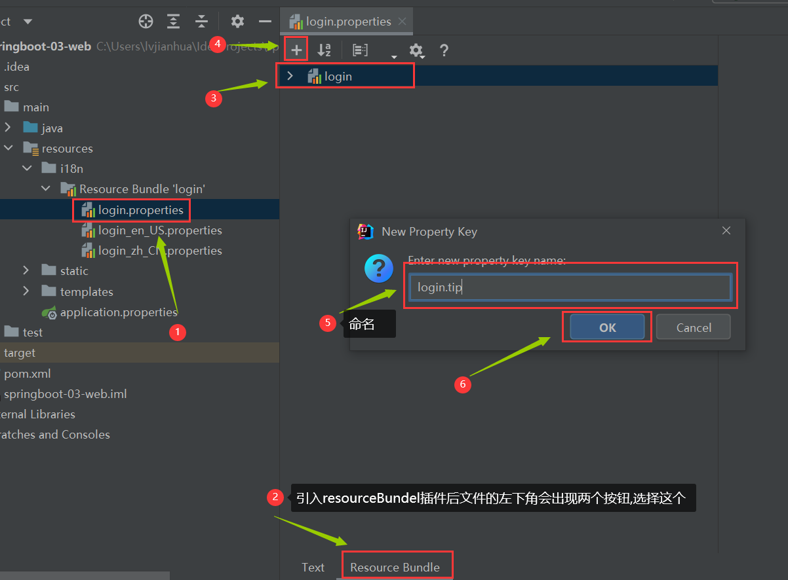Collapse the i18n folder
Image resolution: width=788 pixels, height=580 pixels.
[x=27, y=169]
